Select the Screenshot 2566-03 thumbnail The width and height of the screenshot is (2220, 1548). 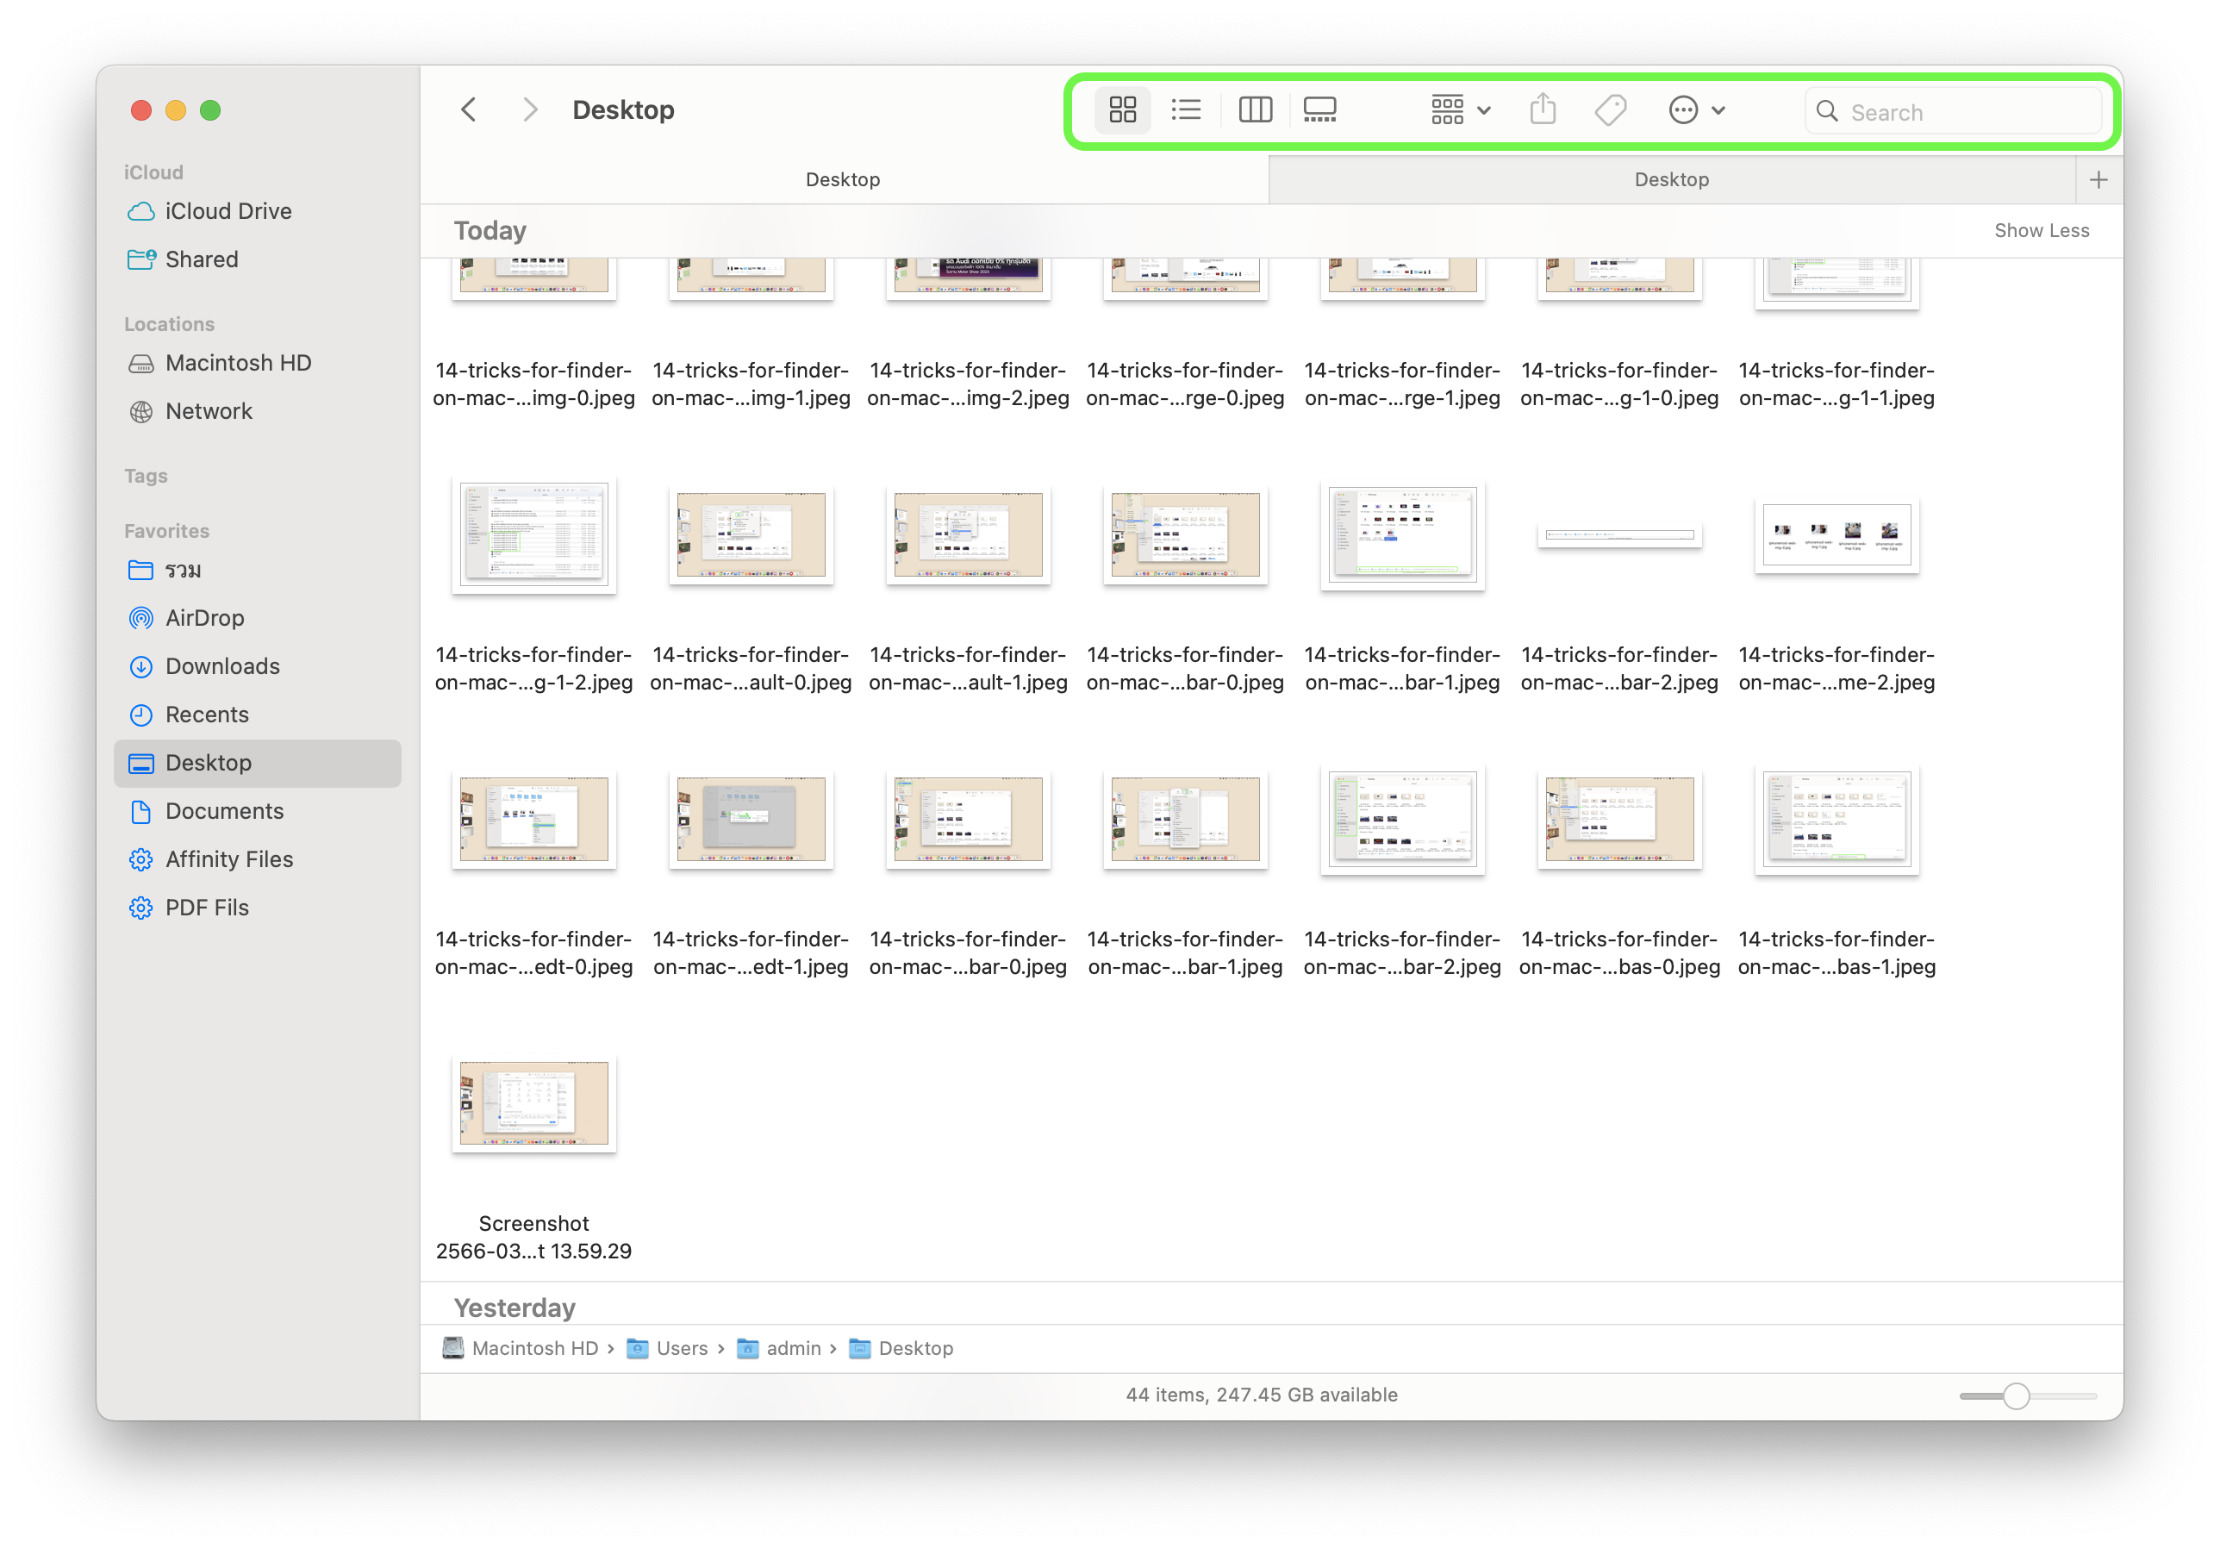coord(533,1103)
